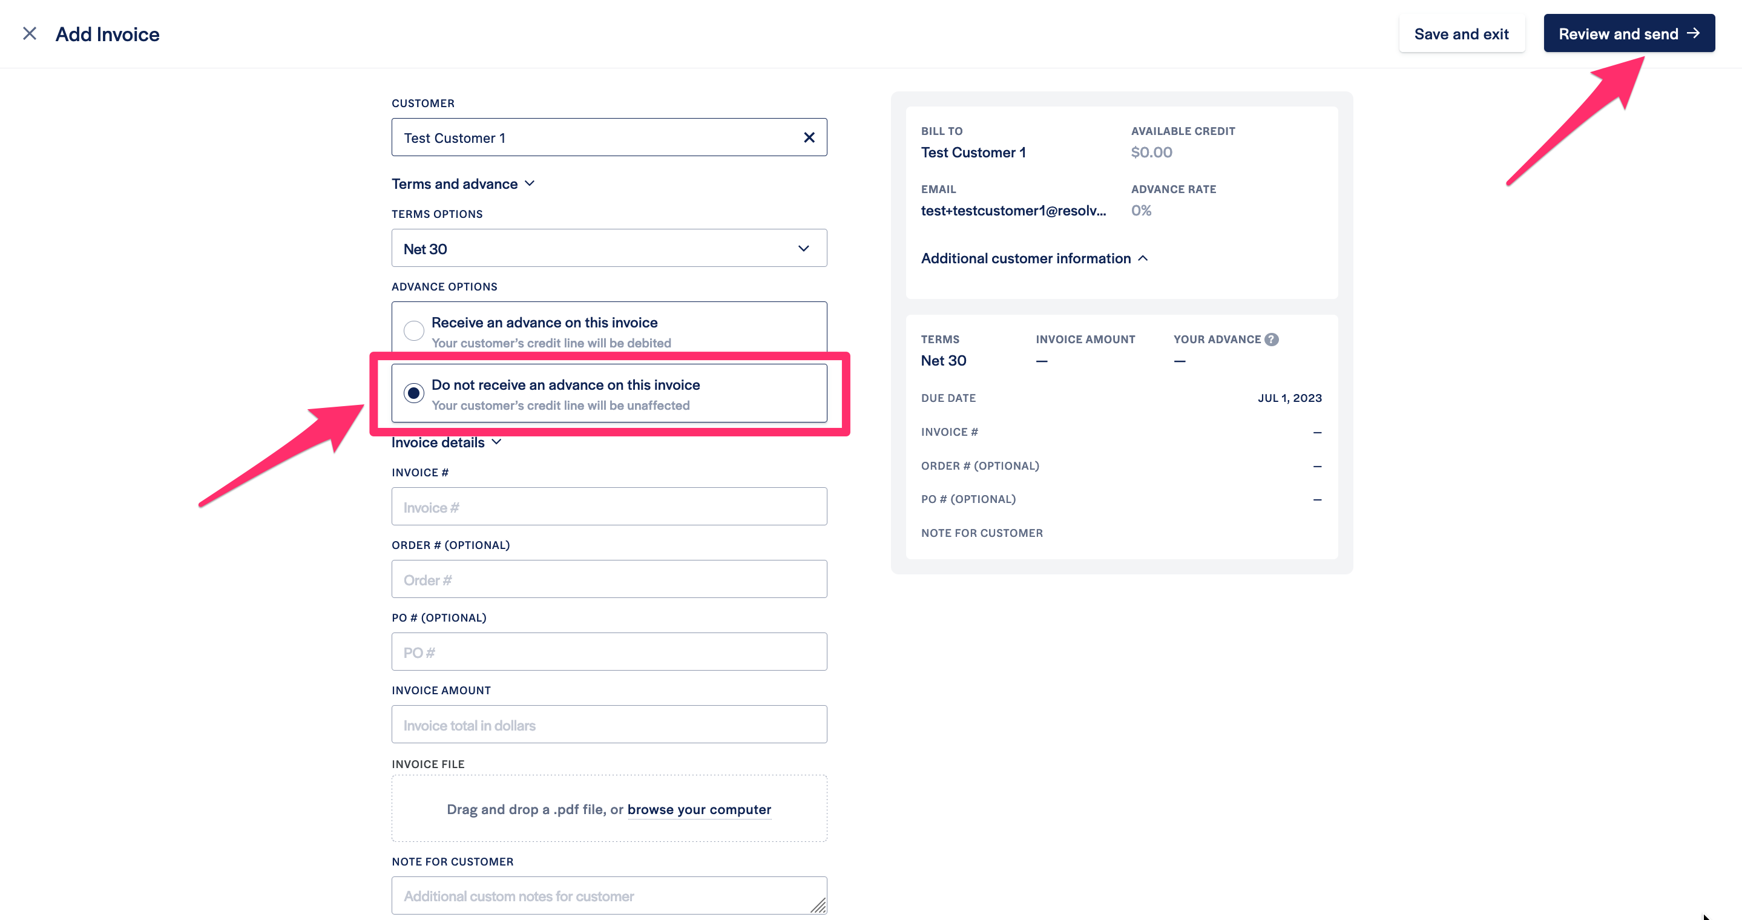Click the textarea resize handle
This screenshot has width=1742, height=920.
click(x=818, y=906)
